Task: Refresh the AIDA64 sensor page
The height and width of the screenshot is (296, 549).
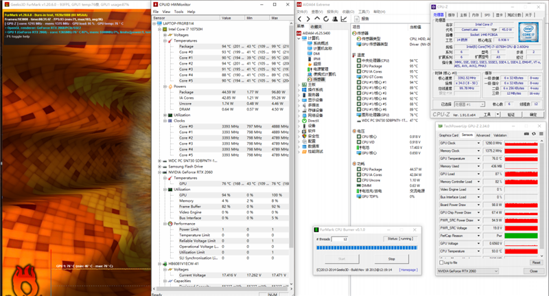Action: tap(326, 19)
